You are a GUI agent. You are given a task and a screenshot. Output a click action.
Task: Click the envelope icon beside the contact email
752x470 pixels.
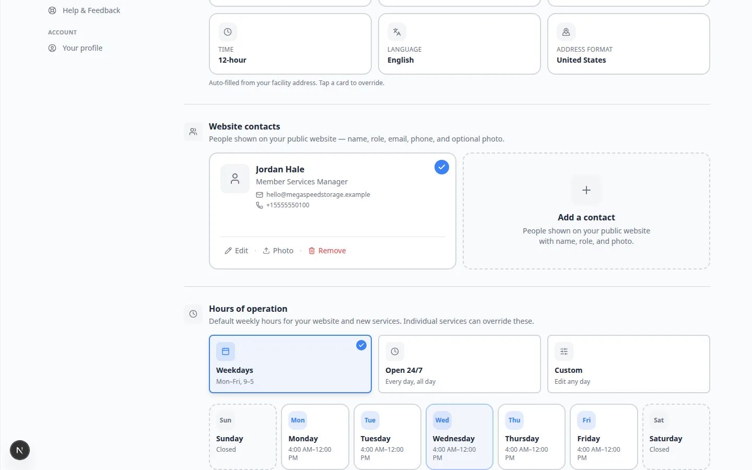tap(260, 195)
